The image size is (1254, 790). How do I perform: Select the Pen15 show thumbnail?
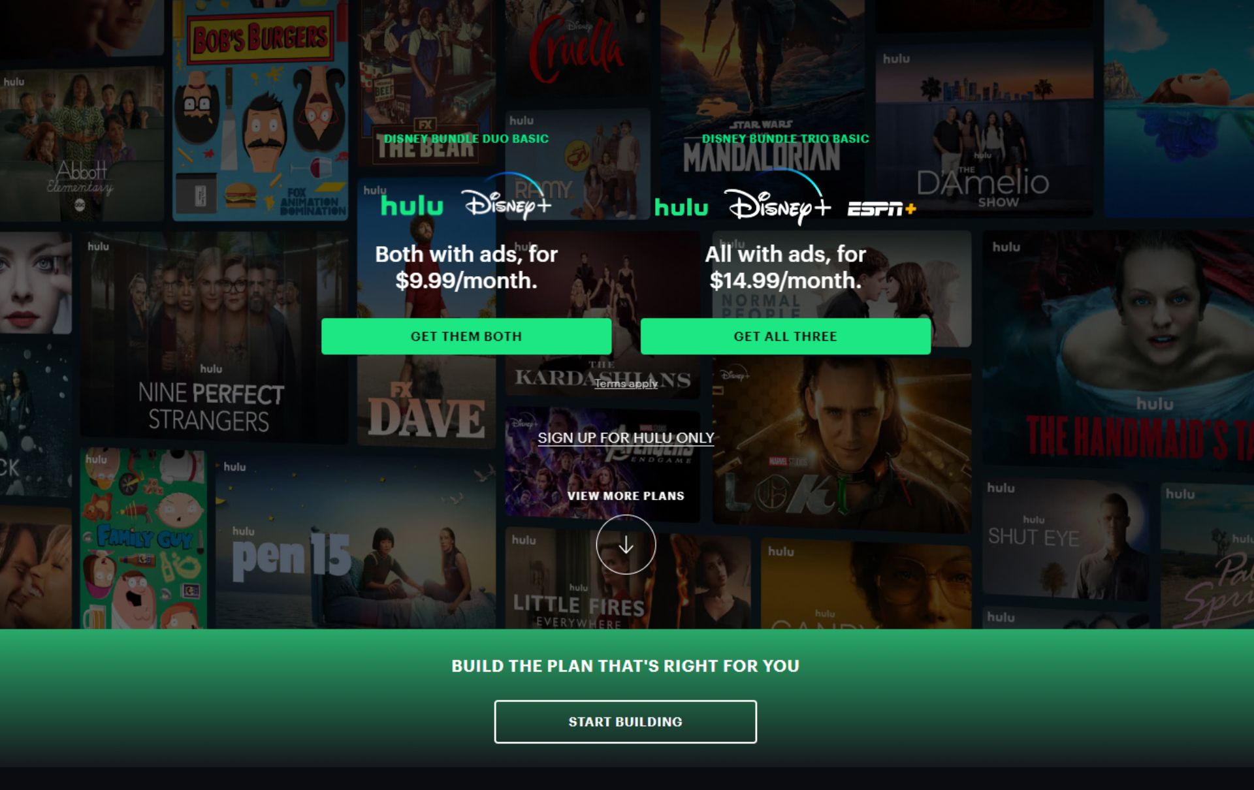(356, 542)
